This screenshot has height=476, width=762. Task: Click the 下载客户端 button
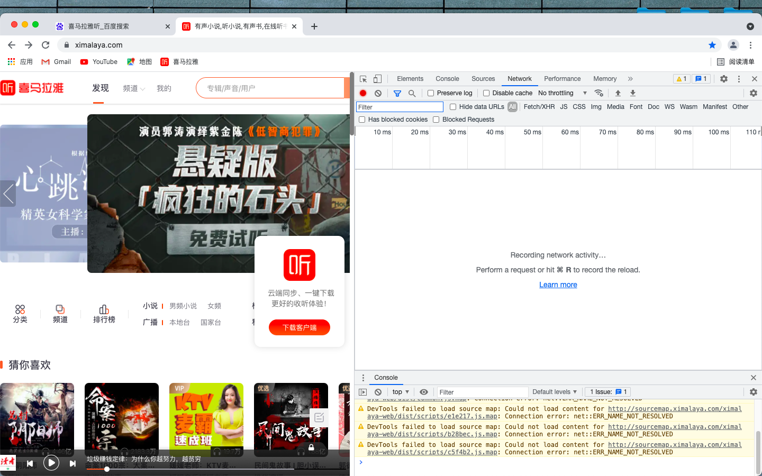300,327
